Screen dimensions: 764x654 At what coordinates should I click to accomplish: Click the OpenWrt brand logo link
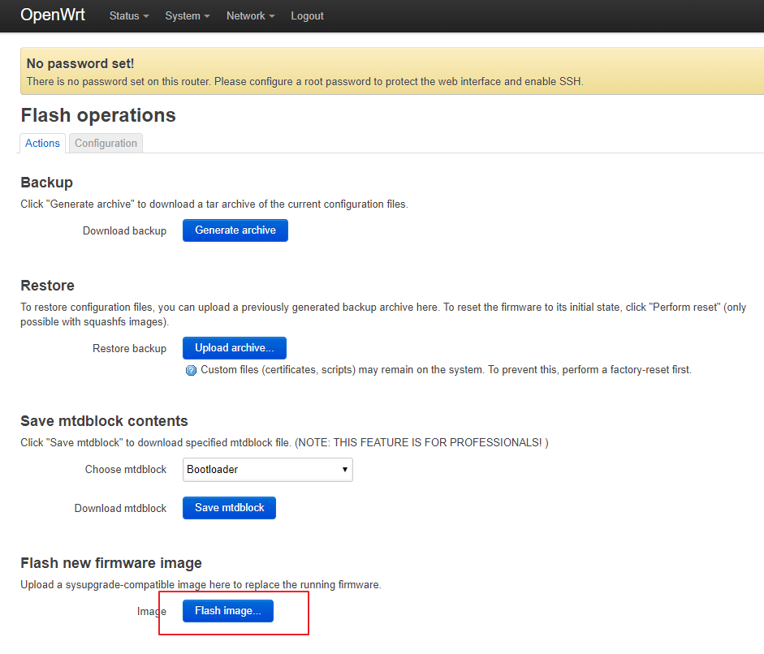[53, 15]
